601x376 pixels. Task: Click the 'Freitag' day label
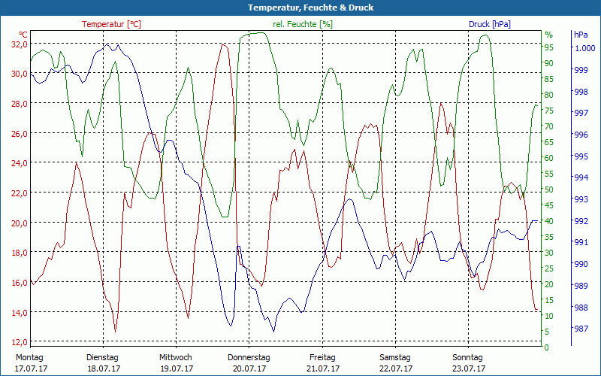pyautogui.click(x=322, y=357)
